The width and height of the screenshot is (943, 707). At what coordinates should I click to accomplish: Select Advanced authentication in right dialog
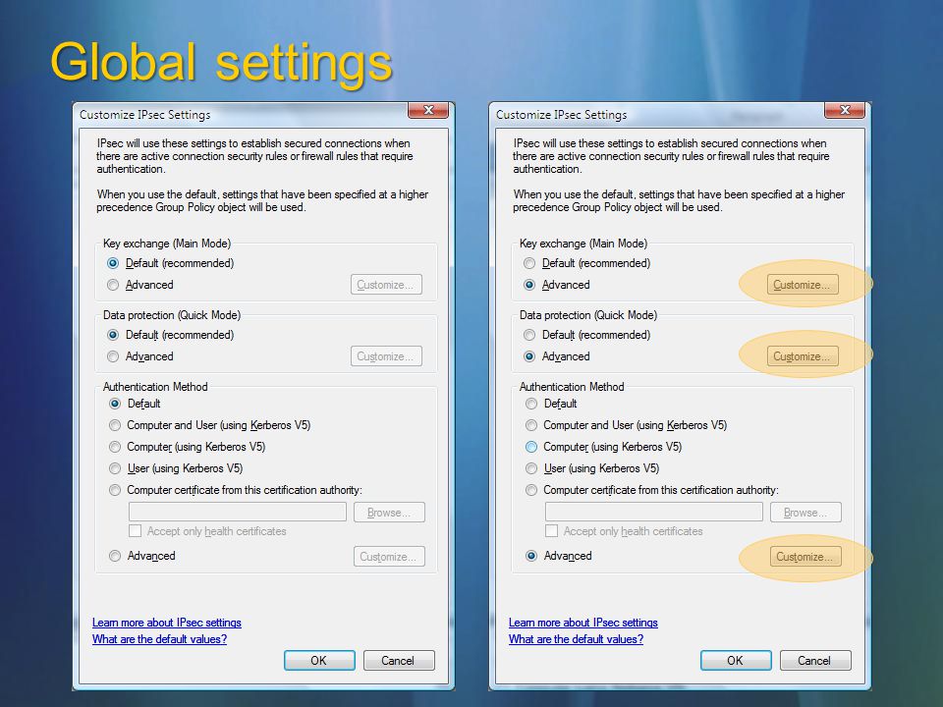[531, 556]
